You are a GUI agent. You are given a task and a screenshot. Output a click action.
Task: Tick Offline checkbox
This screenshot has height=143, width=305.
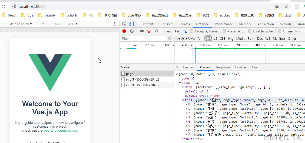point(280,31)
